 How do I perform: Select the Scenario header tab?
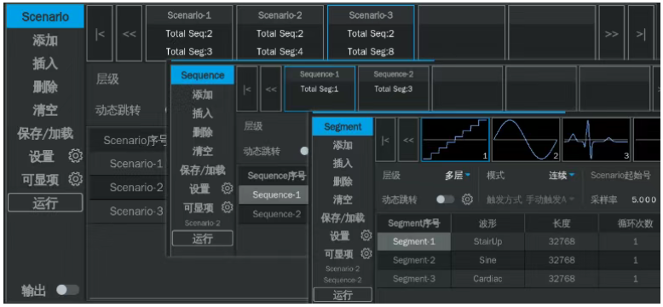[x=45, y=17]
